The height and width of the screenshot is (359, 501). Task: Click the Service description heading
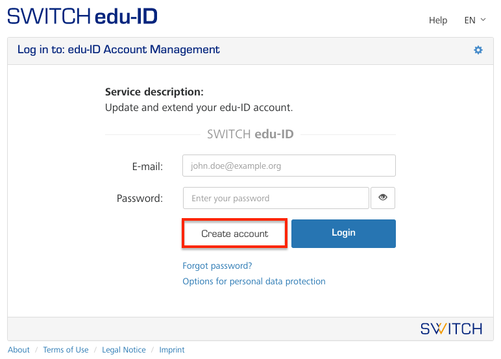tap(154, 92)
